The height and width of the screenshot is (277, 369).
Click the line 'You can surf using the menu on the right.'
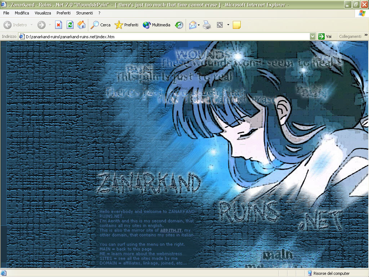142,244
